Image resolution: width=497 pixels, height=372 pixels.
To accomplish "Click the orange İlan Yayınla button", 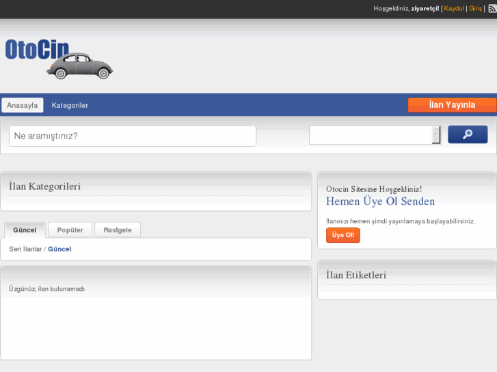I will point(451,105).
